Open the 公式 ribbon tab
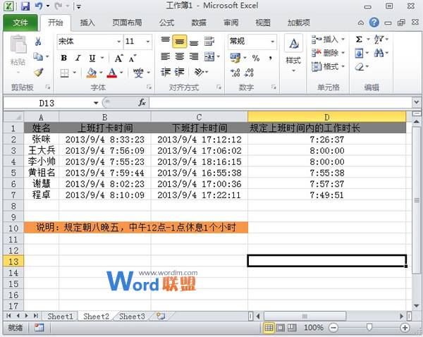Image resolution: width=423 pixels, height=337 pixels. pyautogui.click(x=166, y=23)
